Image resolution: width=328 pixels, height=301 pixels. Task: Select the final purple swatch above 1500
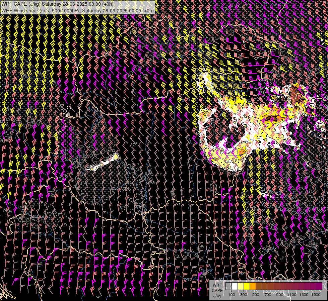pyautogui.click(x=319, y=286)
